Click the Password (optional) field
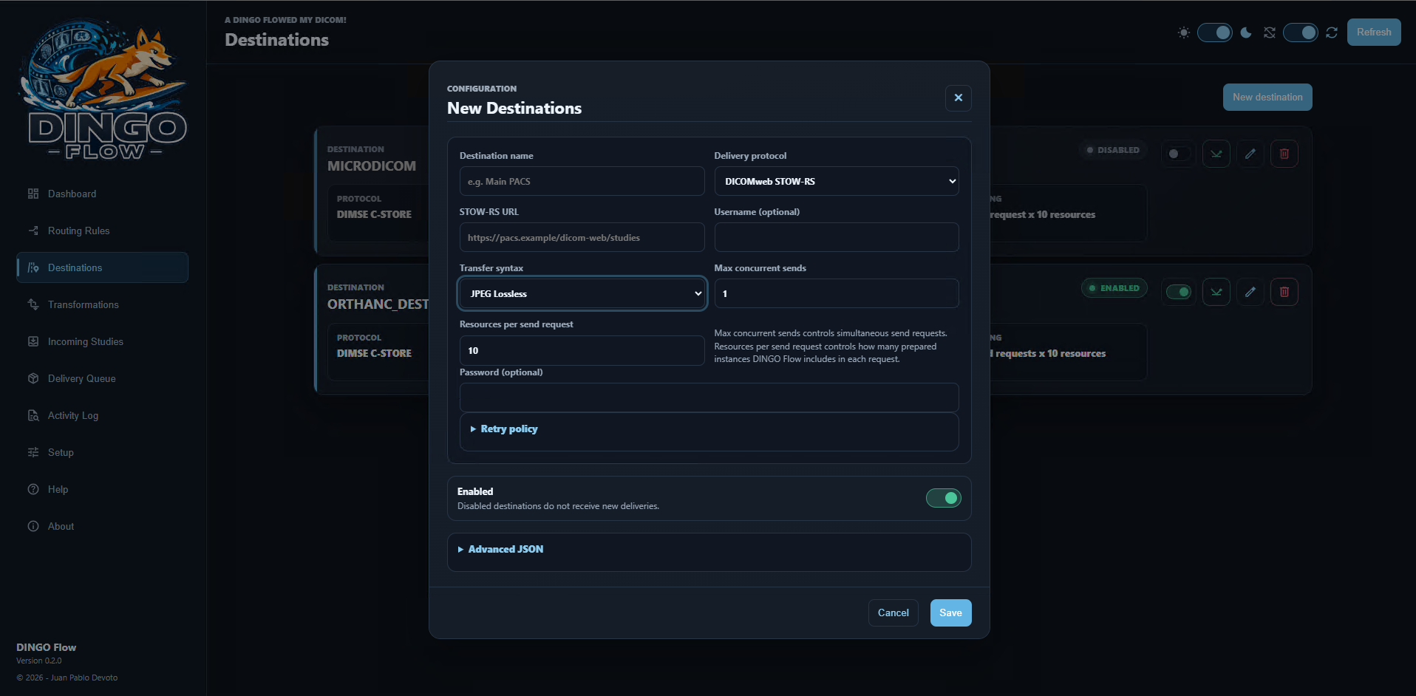 coord(709,398)
